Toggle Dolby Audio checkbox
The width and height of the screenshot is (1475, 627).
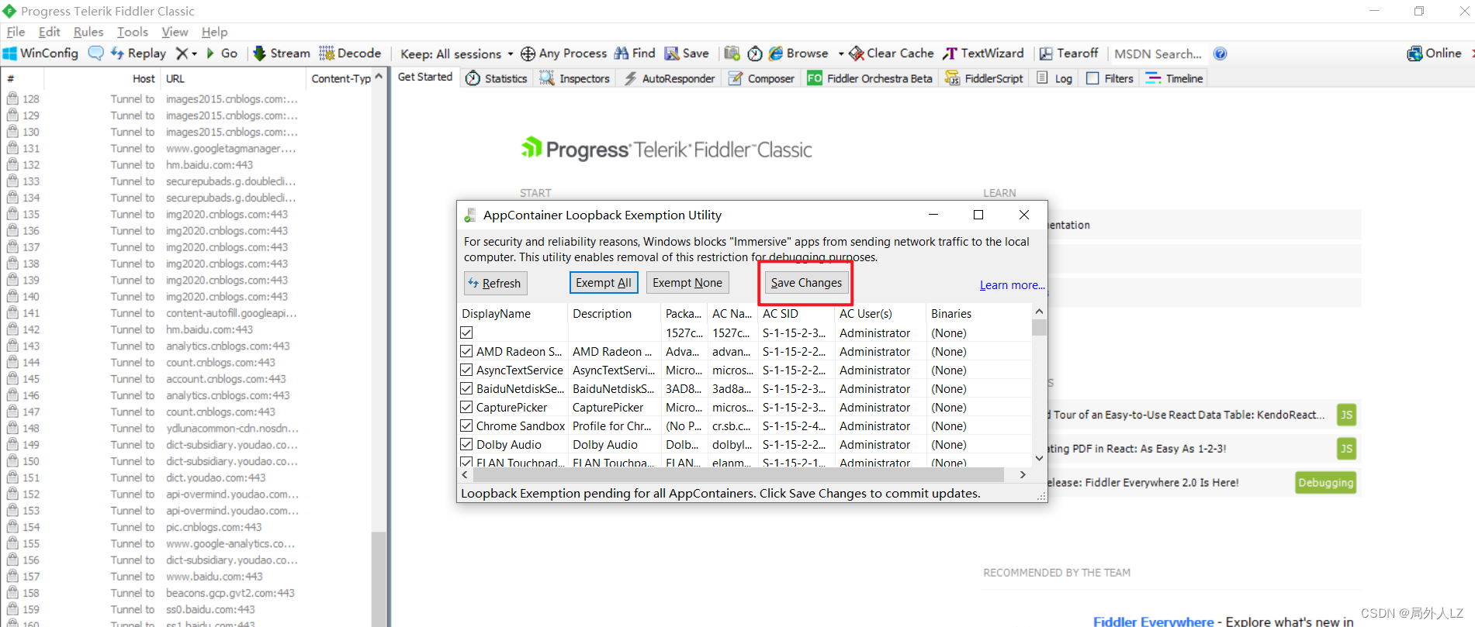[x=466, y=444]
